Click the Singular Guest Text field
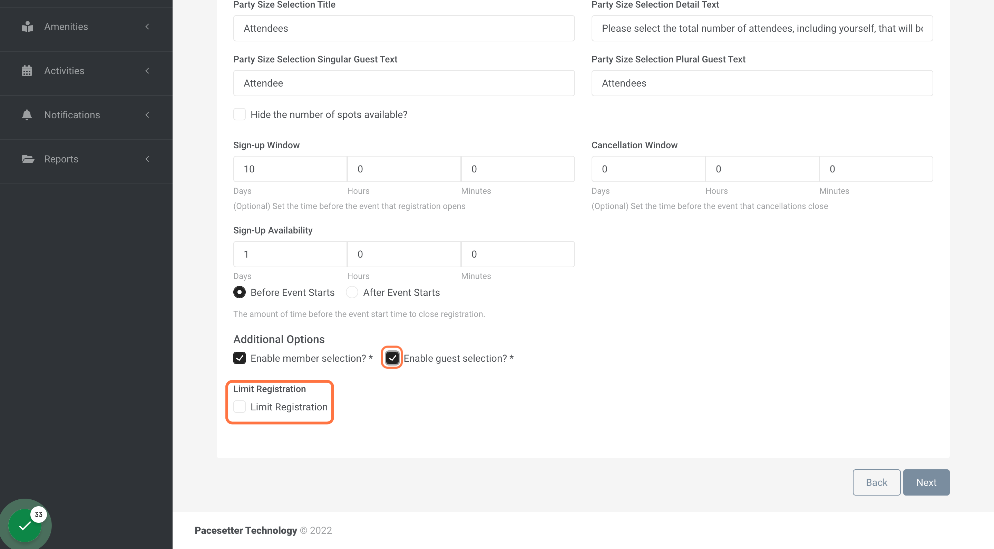 pos(404,83)
